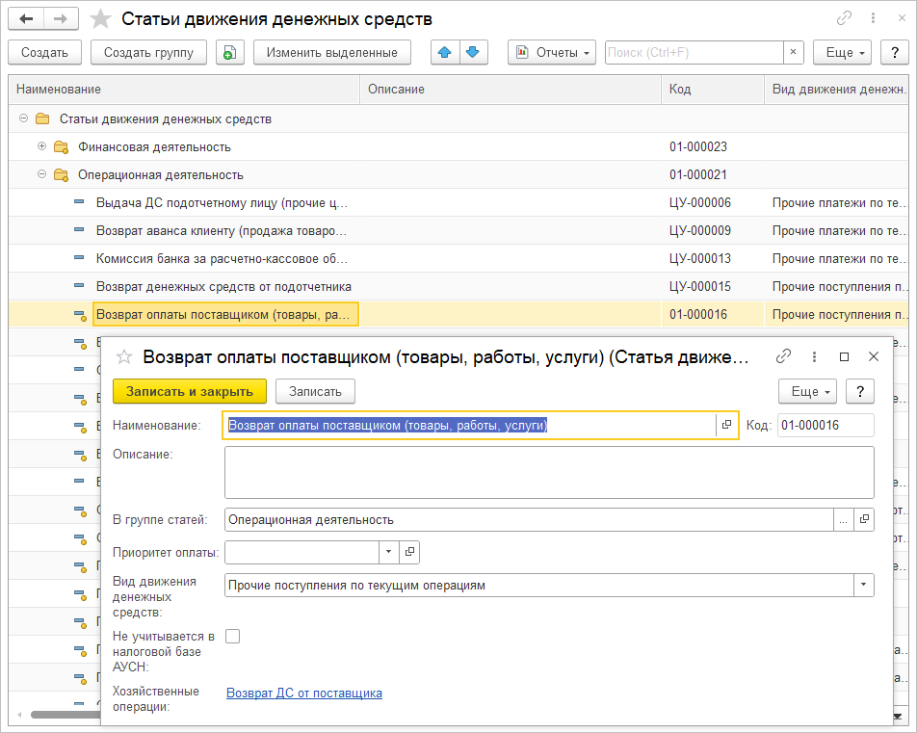Expand the Финансовая деятельность group
917x733 pixels.
coord(41,146)
